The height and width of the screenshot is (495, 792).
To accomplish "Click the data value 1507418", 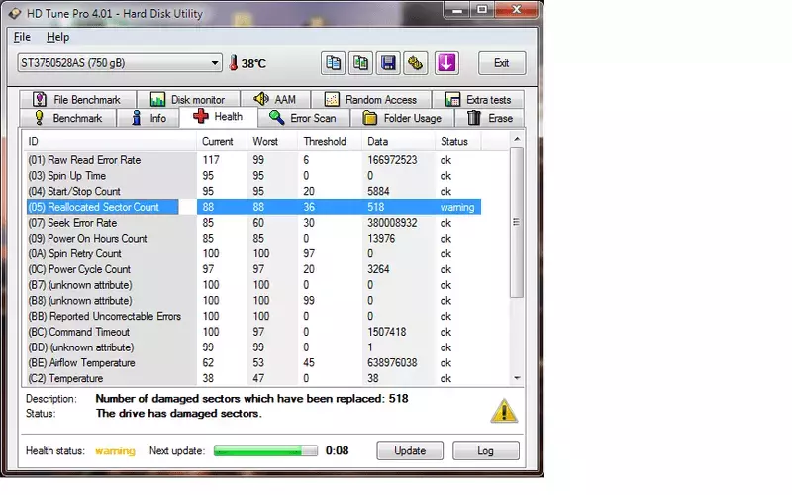I will point(386,332).
